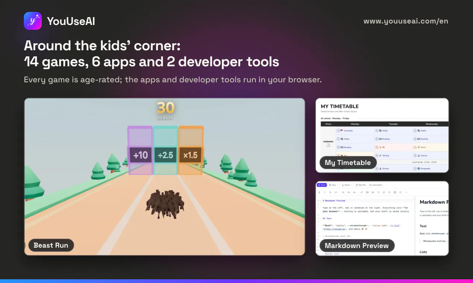Click the Load sample button

pos(375,185)
